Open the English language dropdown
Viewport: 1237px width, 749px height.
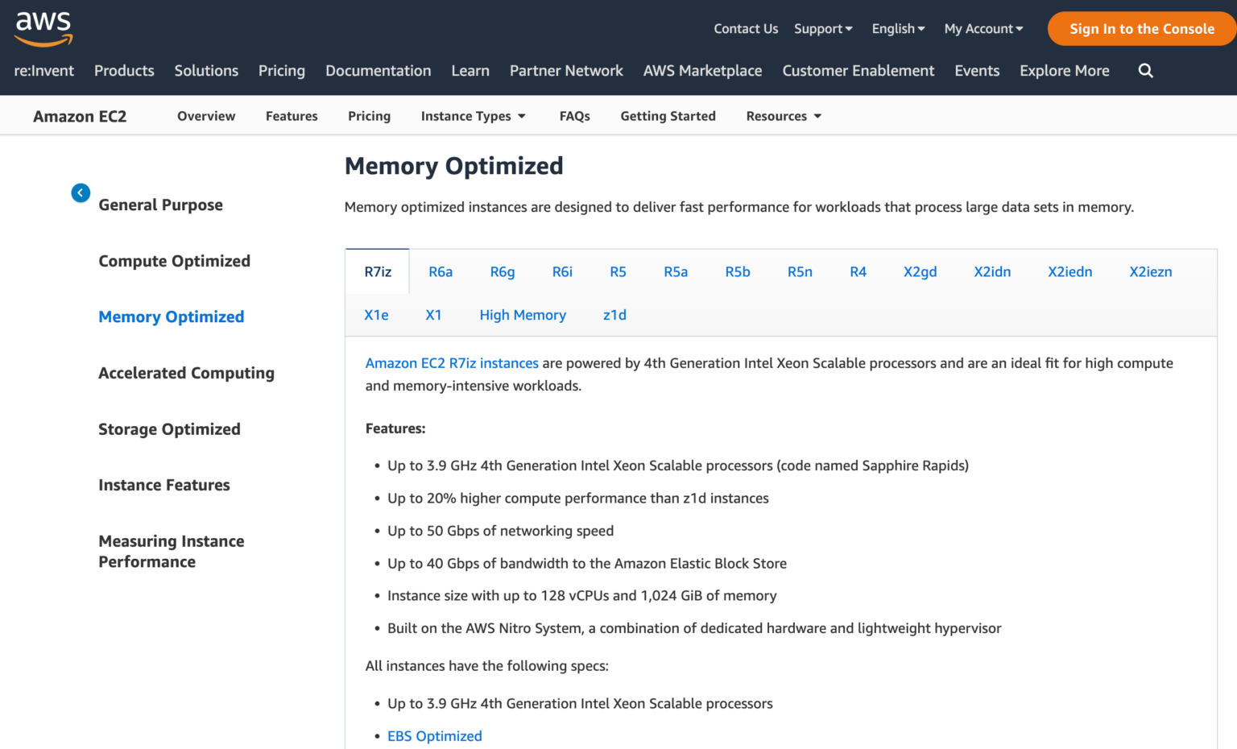[x=897, y=28]
